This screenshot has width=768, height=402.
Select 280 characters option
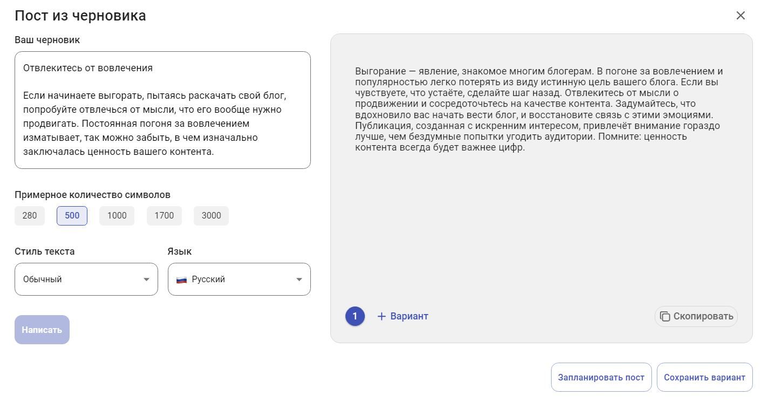tap(30, 216)
